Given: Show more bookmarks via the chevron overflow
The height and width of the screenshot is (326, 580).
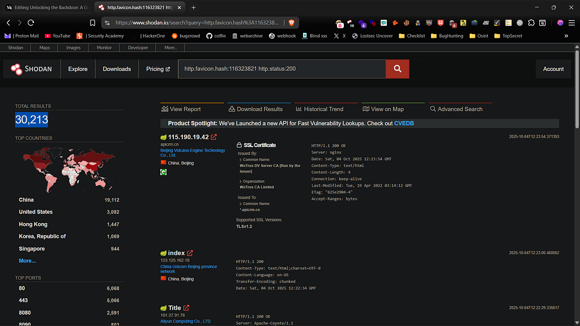Looking at the screenshot, I should (x=566, y=36).
